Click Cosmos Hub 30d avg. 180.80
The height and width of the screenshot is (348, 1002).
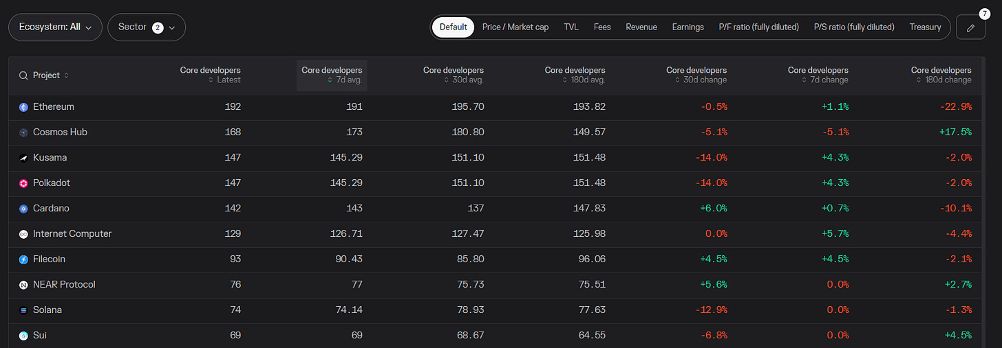pos(468,132)
